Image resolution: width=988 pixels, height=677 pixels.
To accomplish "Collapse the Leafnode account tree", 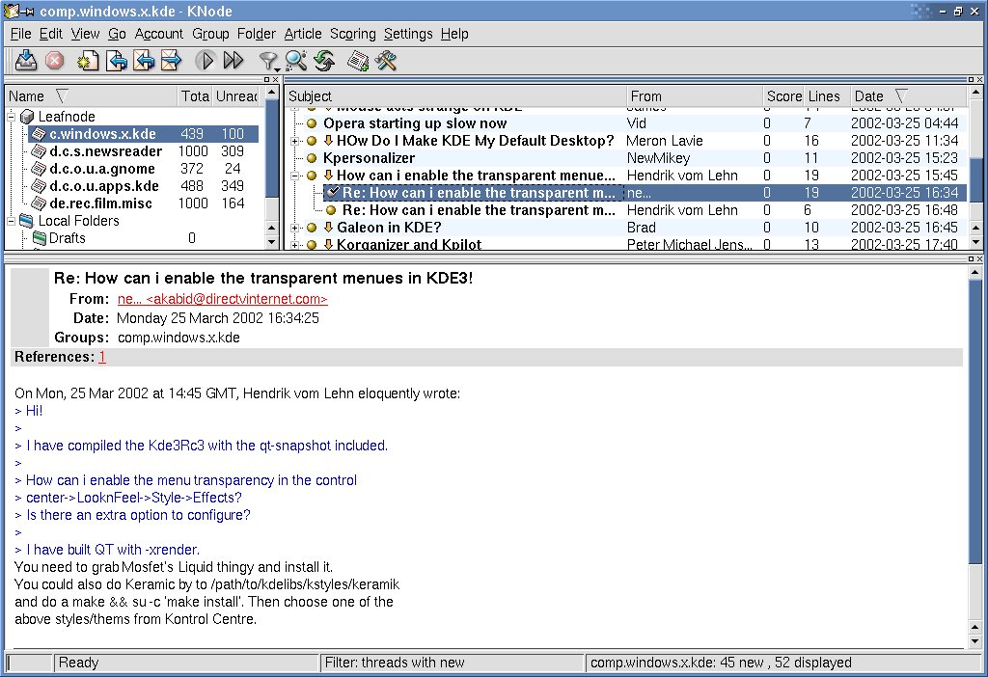I will pos(13,117).
